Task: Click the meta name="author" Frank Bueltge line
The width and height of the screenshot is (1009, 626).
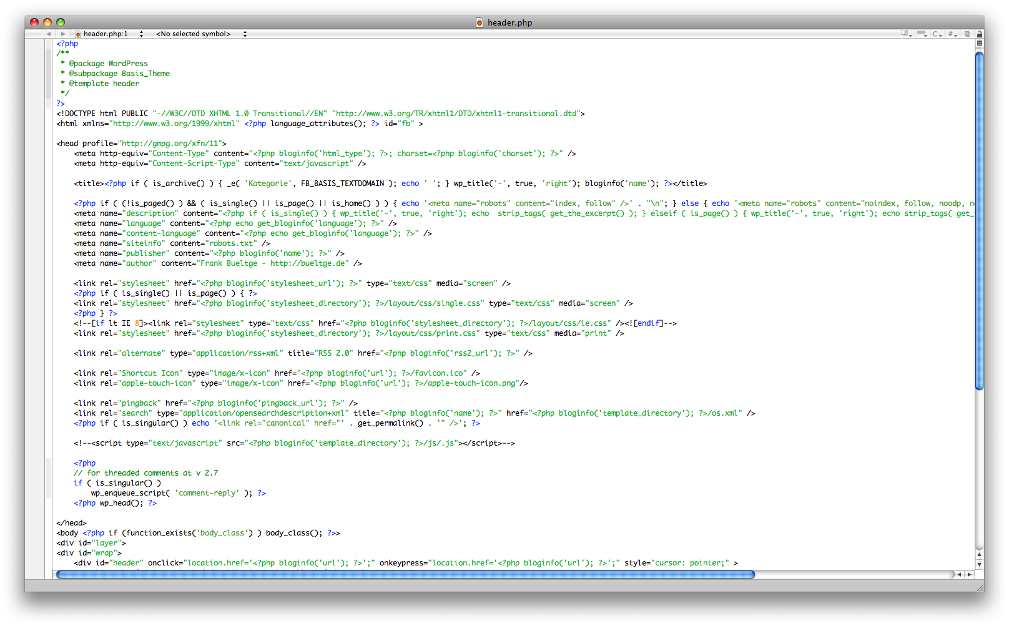Action: click(218, 263)
